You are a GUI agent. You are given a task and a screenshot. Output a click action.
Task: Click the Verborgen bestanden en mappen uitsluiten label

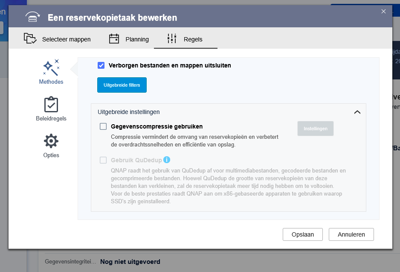(170, 65)
